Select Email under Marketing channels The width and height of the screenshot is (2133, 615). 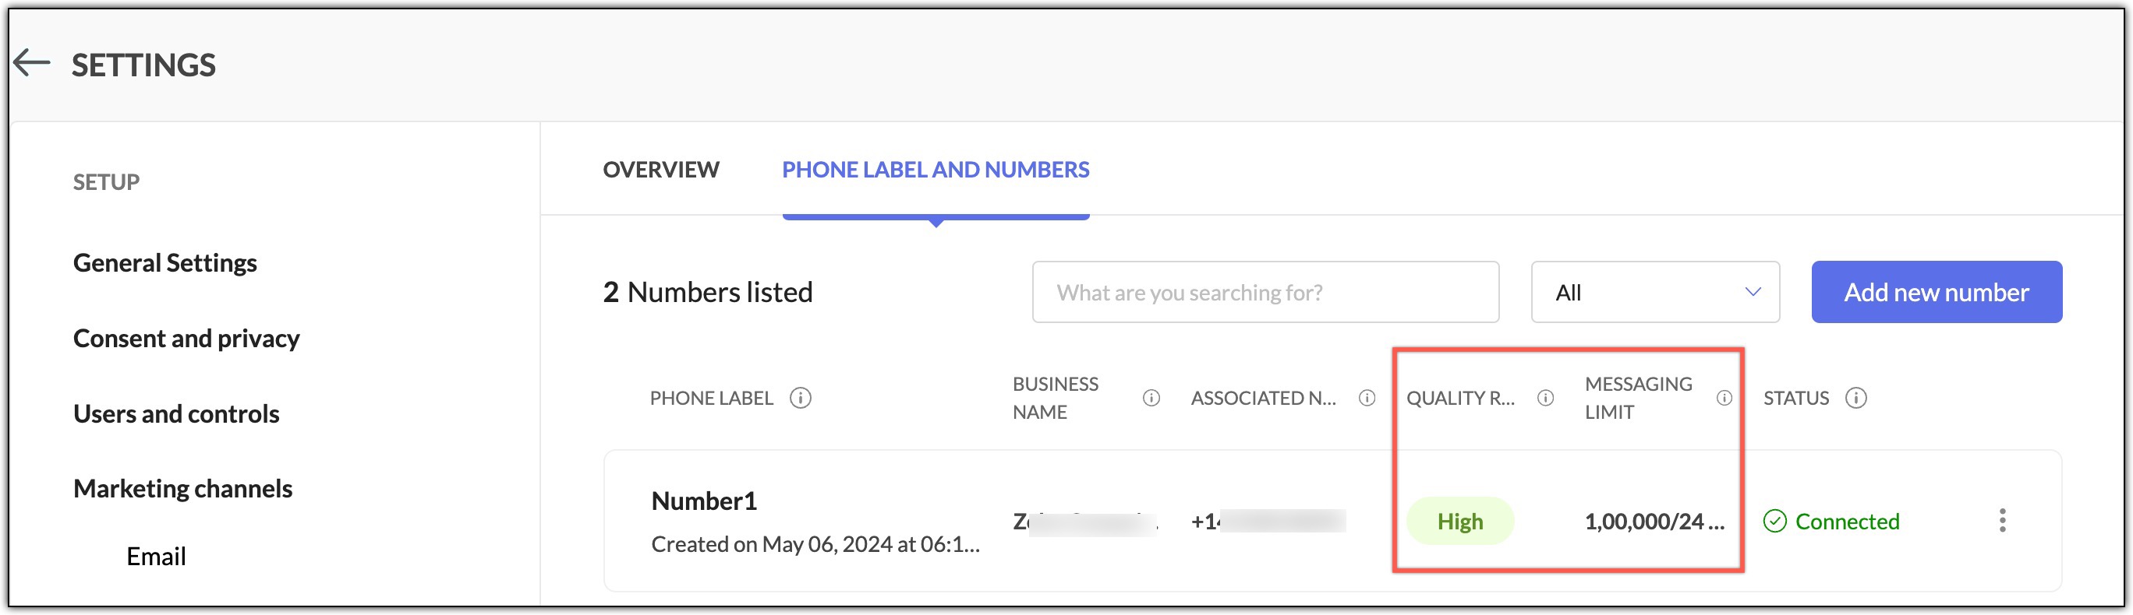pos(156,557)
